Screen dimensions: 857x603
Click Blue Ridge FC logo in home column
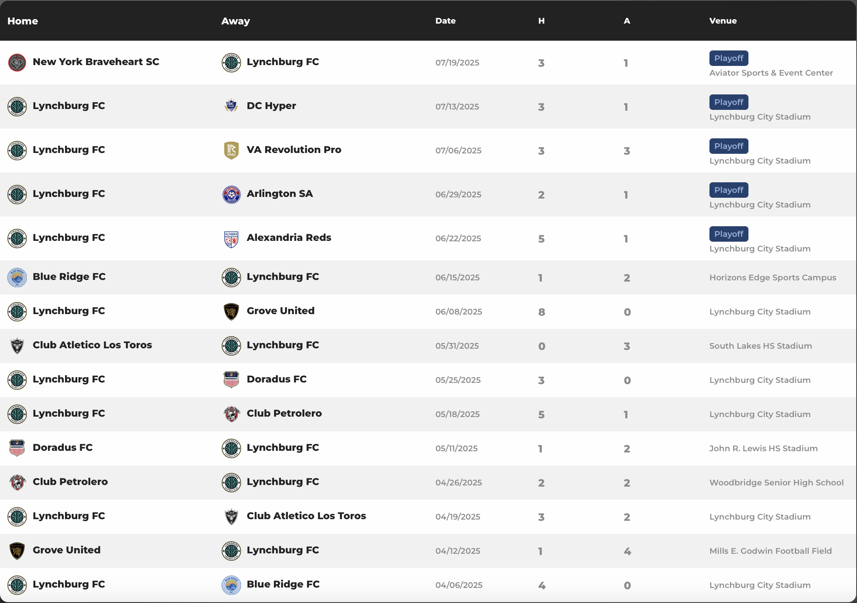pos(17,277)
